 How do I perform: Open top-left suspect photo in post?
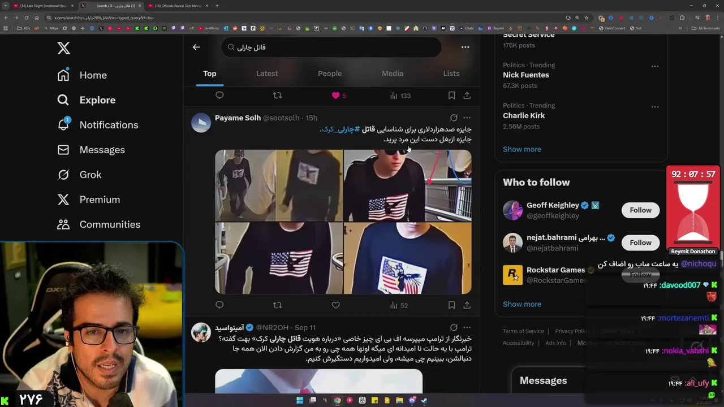coord(278,185)
